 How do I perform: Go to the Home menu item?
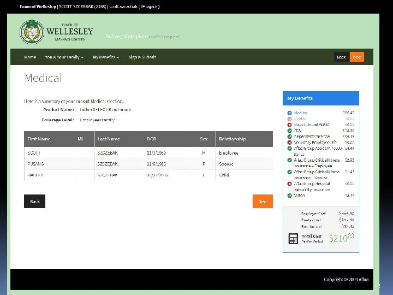[30, 57]
